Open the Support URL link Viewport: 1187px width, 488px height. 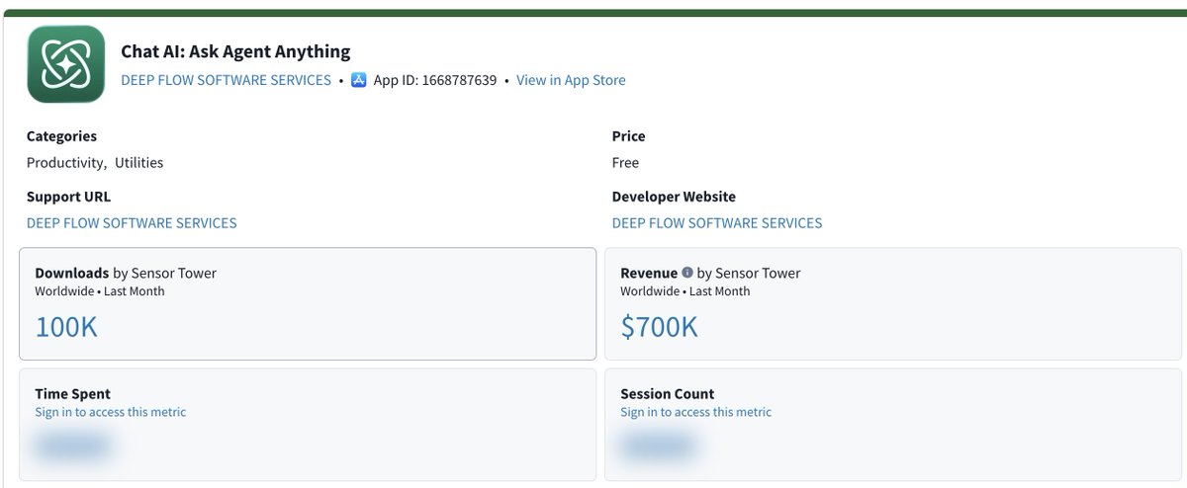(132, 223)
